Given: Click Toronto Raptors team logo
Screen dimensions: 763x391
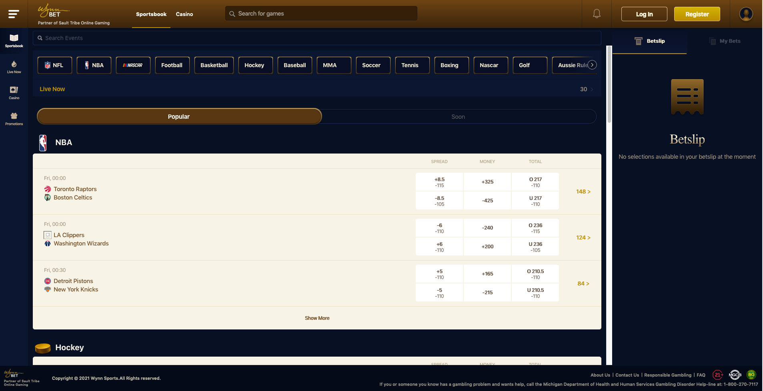Looking at the screenshot, I should point(48,189).
